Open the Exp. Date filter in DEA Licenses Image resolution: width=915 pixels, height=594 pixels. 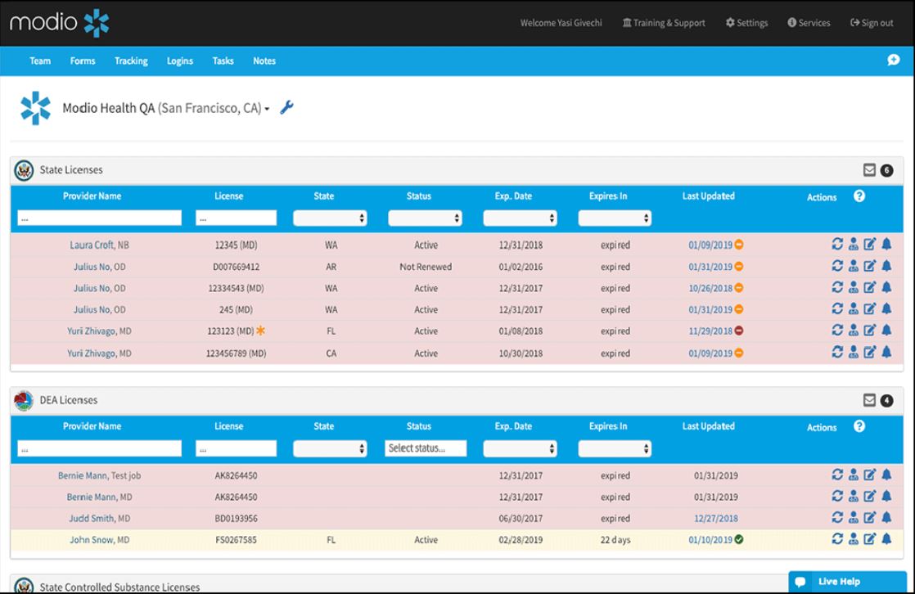coord(520,448)
